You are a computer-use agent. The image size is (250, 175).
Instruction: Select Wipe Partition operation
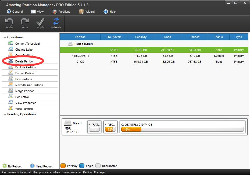(x=30, y=108)
